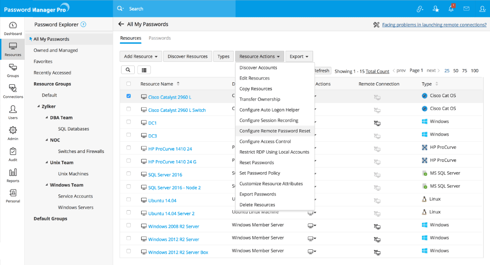Switch to the Passwords tab
The width and height of the screenshot is (490, 265).
[x=160, y=38]
